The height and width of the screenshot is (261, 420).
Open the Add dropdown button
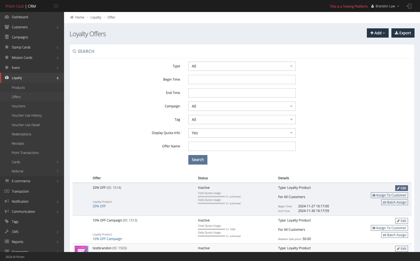pyautogui.click(x=377, y=33)
